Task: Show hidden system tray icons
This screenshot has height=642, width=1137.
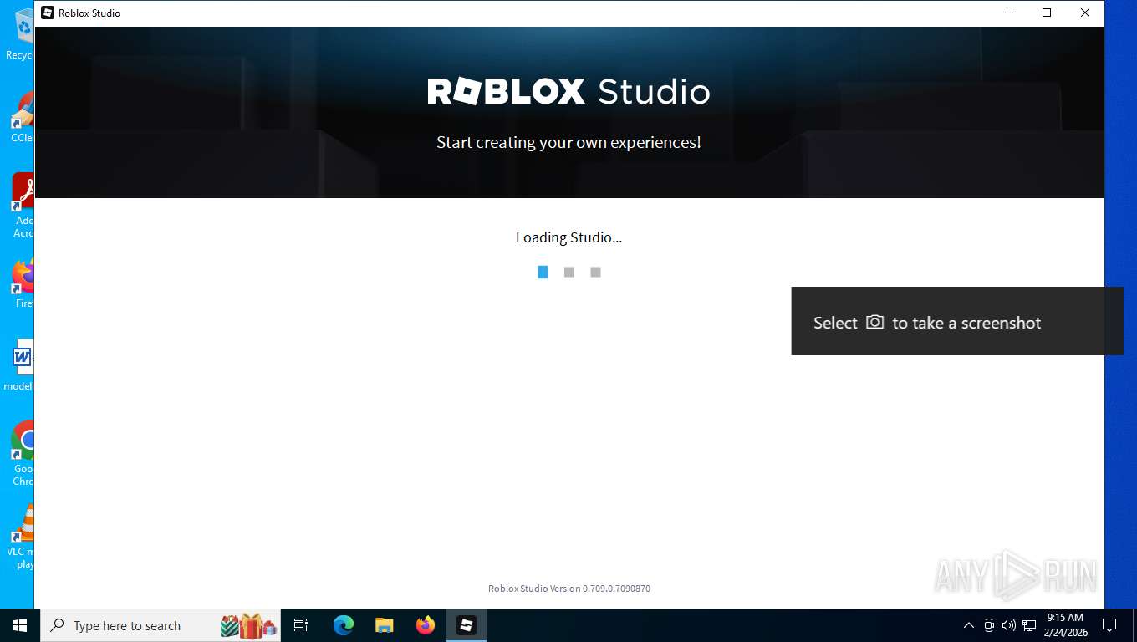Action: tap(969, 625)
